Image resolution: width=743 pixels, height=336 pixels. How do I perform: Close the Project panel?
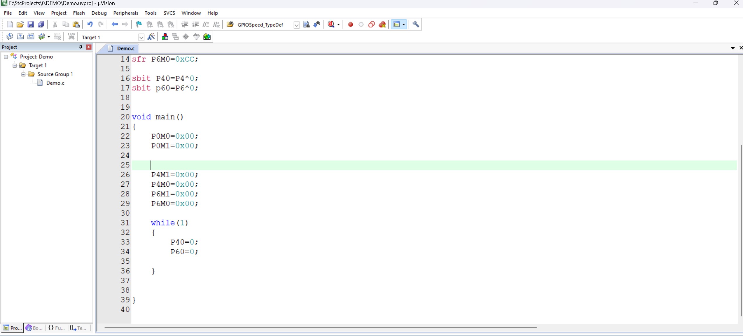[89, 47]
